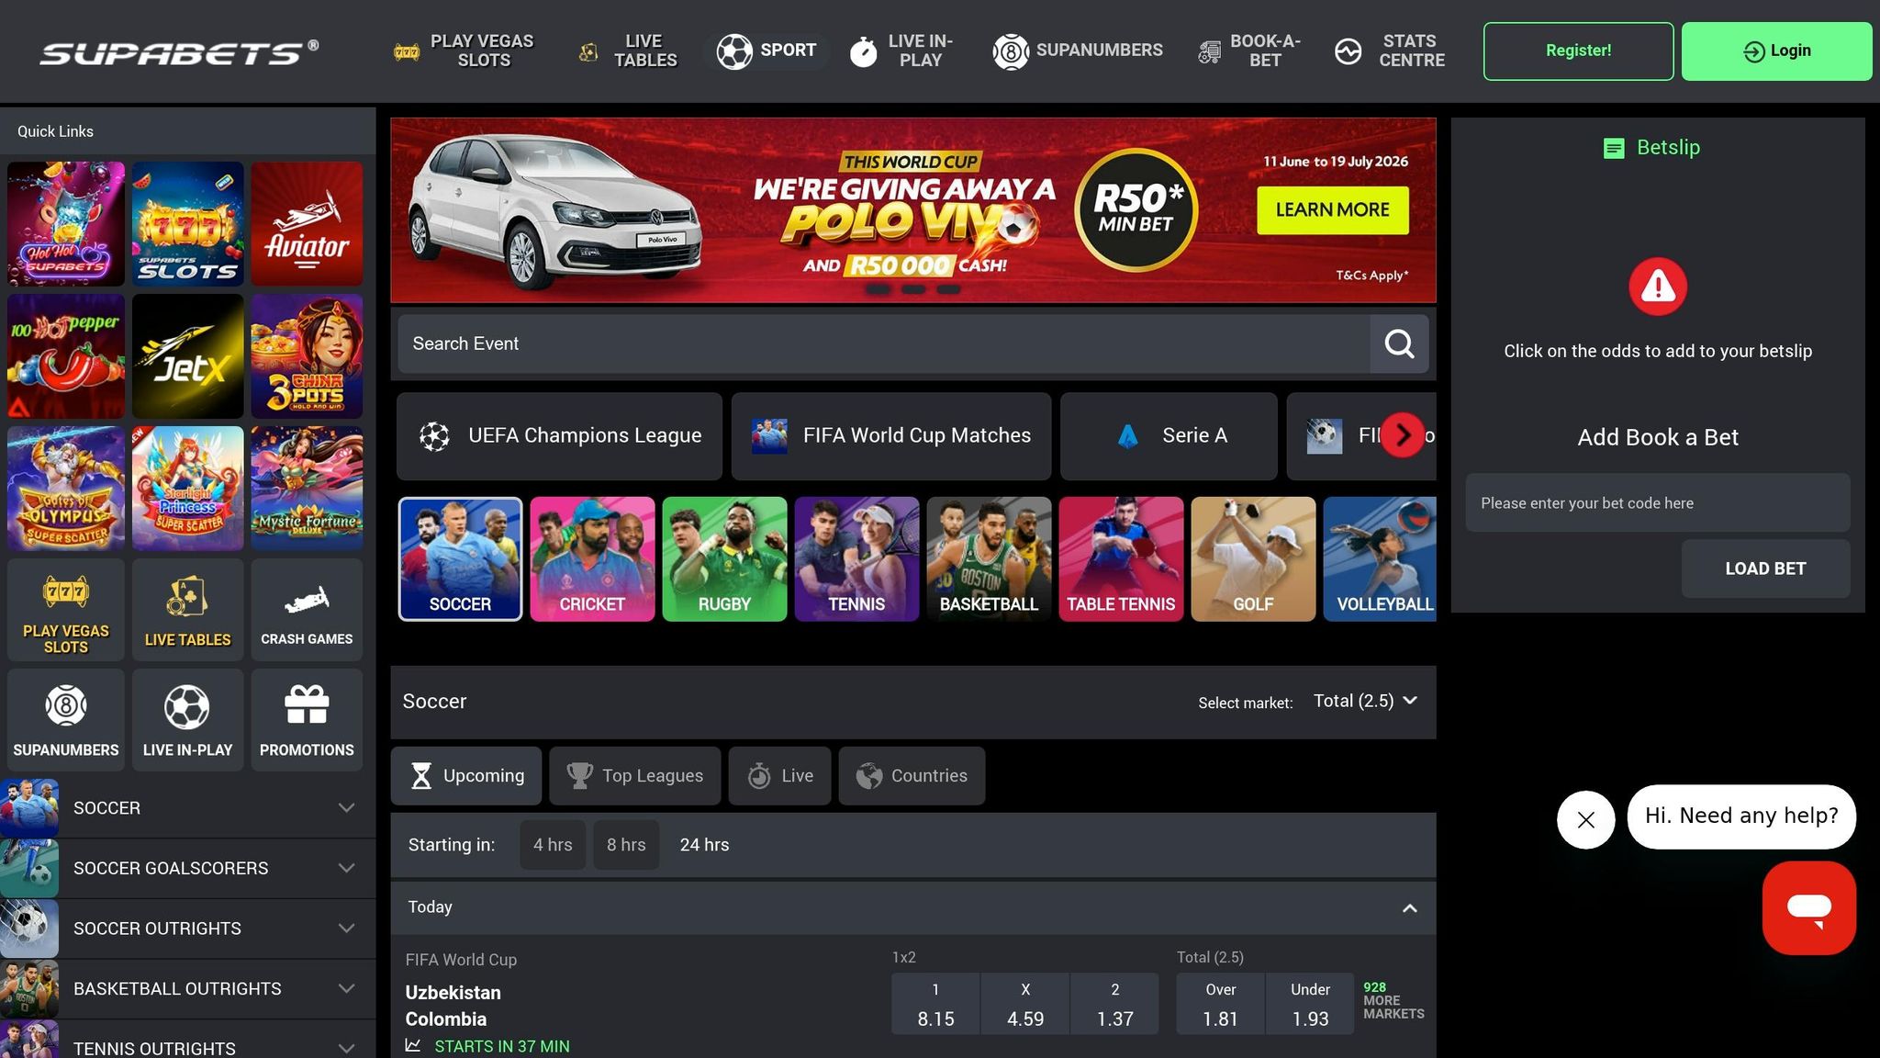Open Live In-Play in top navigation
The image size is (1880, 1058).
point(901,51)
